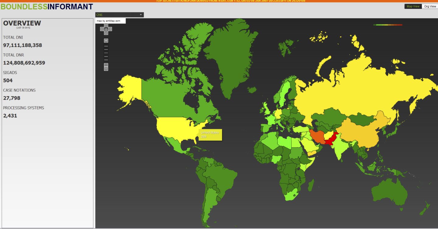Viewport: 438px width, 229px height.
Task: Switch to Org View
Action: 430,6
